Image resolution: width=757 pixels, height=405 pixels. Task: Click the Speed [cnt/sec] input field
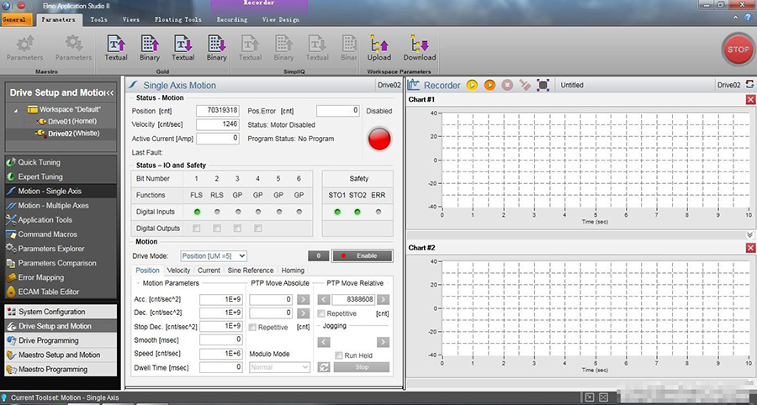(x=220, y=354)
